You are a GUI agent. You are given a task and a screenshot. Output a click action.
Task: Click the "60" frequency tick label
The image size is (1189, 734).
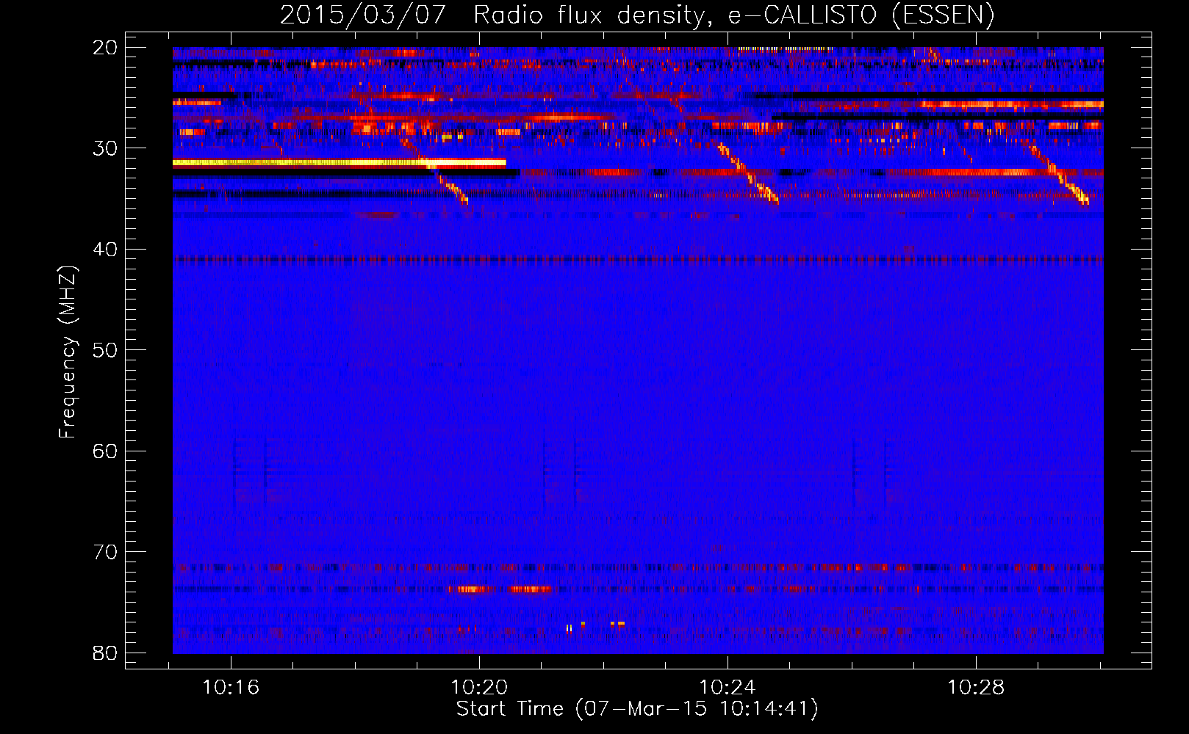point(105,451)
